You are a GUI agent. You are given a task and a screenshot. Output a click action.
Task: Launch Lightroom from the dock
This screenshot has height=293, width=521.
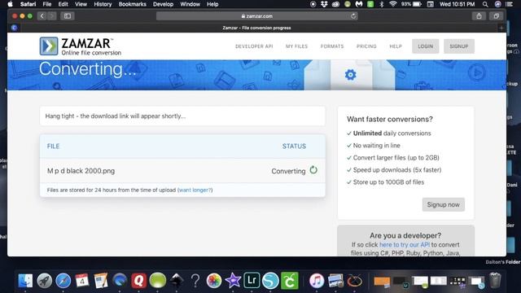252,281
